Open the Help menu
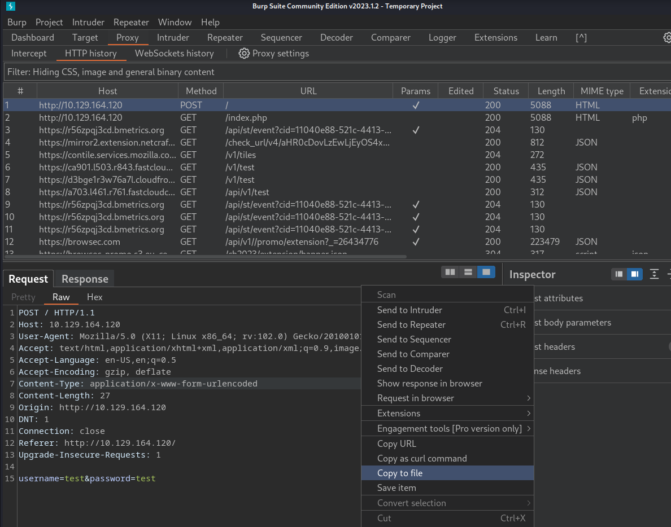Image resolution: width=671 pixels, height=527 pixels. (210, 22)
